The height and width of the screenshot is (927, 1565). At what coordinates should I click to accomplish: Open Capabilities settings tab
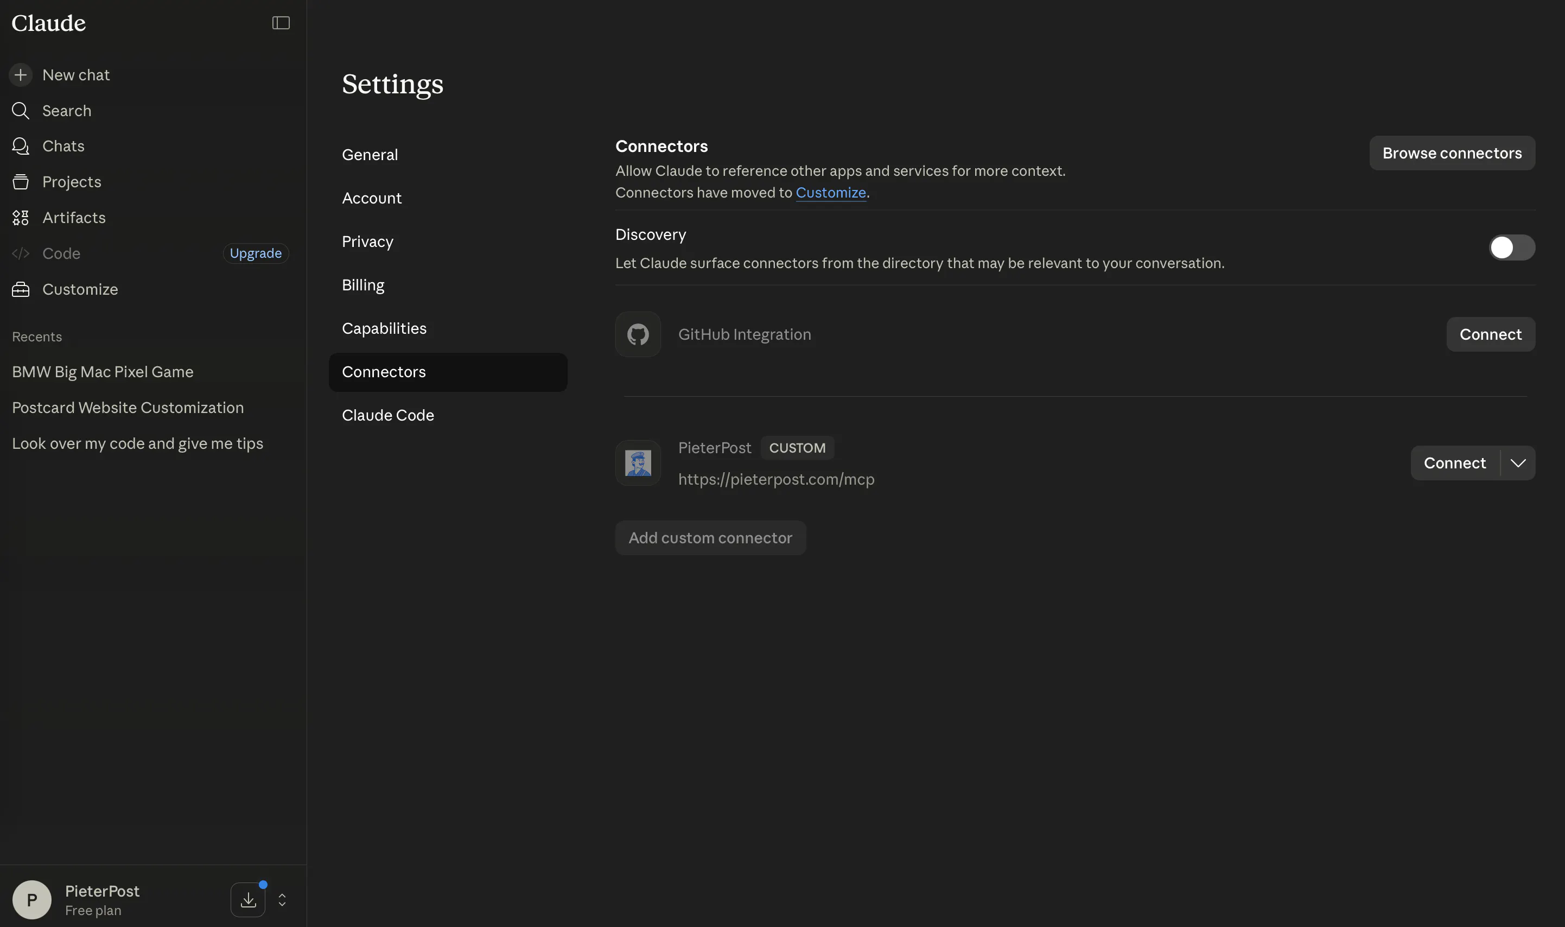[448, 328]
